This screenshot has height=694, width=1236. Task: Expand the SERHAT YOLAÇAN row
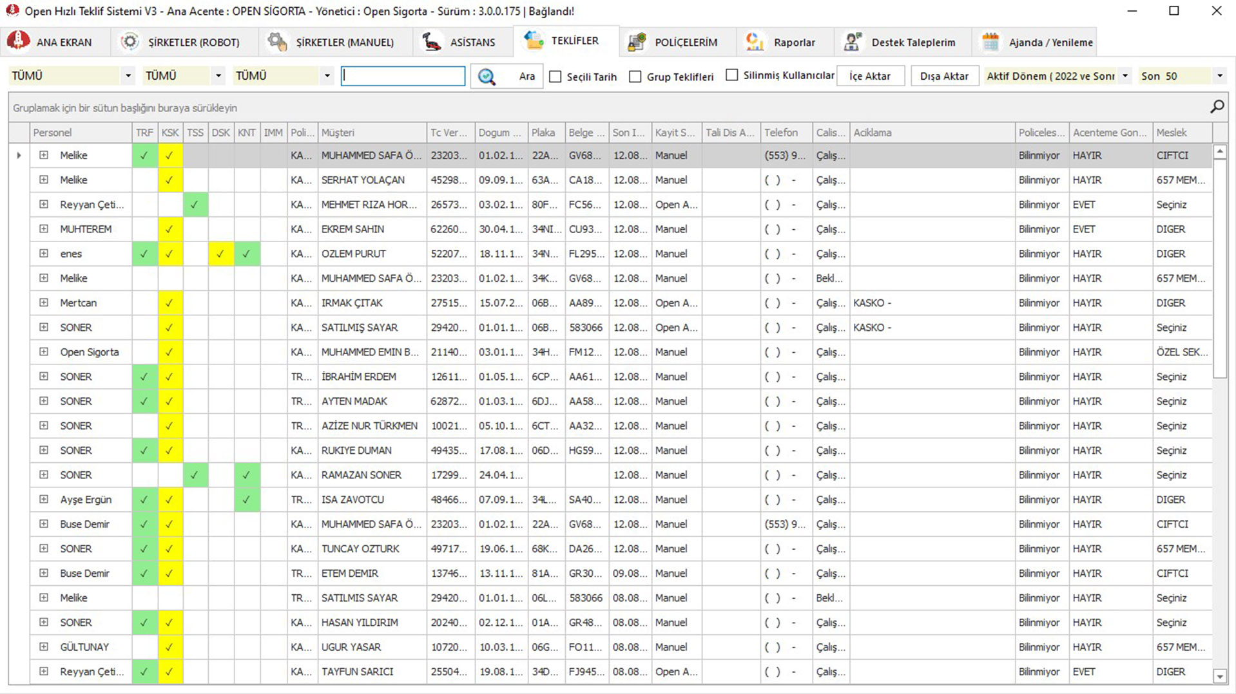(x=44, y=180)
